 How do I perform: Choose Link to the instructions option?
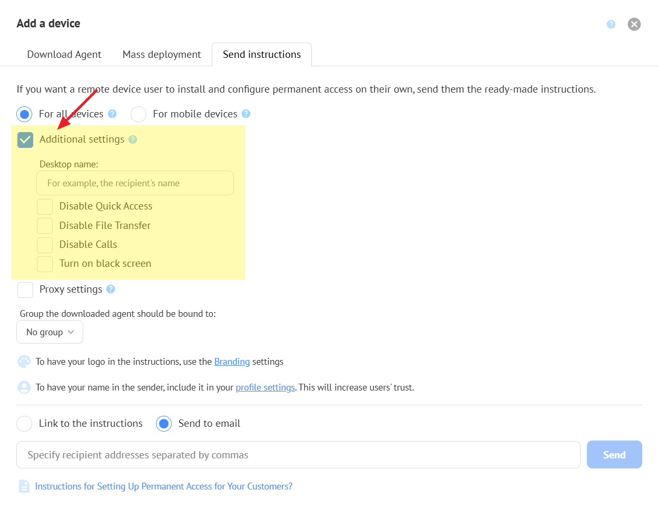click(x=25, y=424)
